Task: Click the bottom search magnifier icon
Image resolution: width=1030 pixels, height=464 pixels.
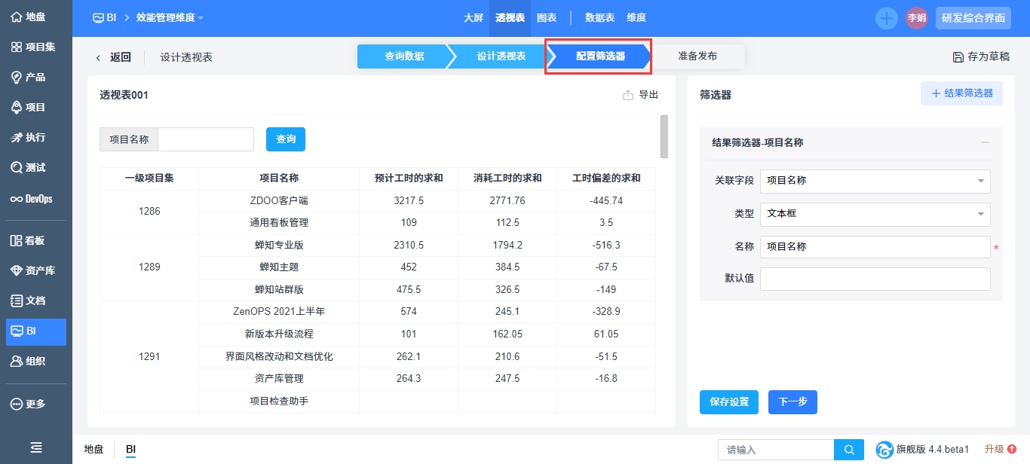Action: point(849,450)
